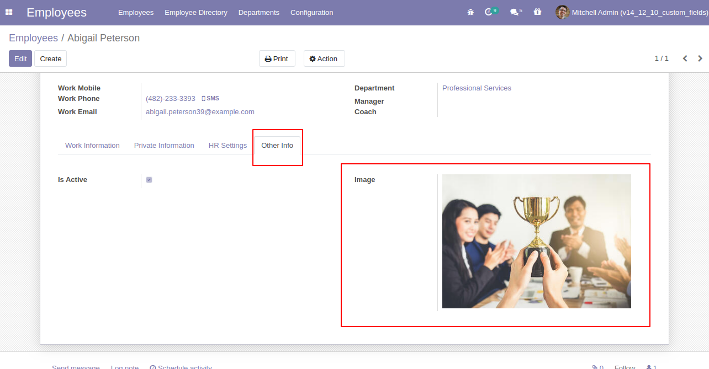Go to next record arrow
The width and height of the screenshot is (709, 369).
point(700,58)
